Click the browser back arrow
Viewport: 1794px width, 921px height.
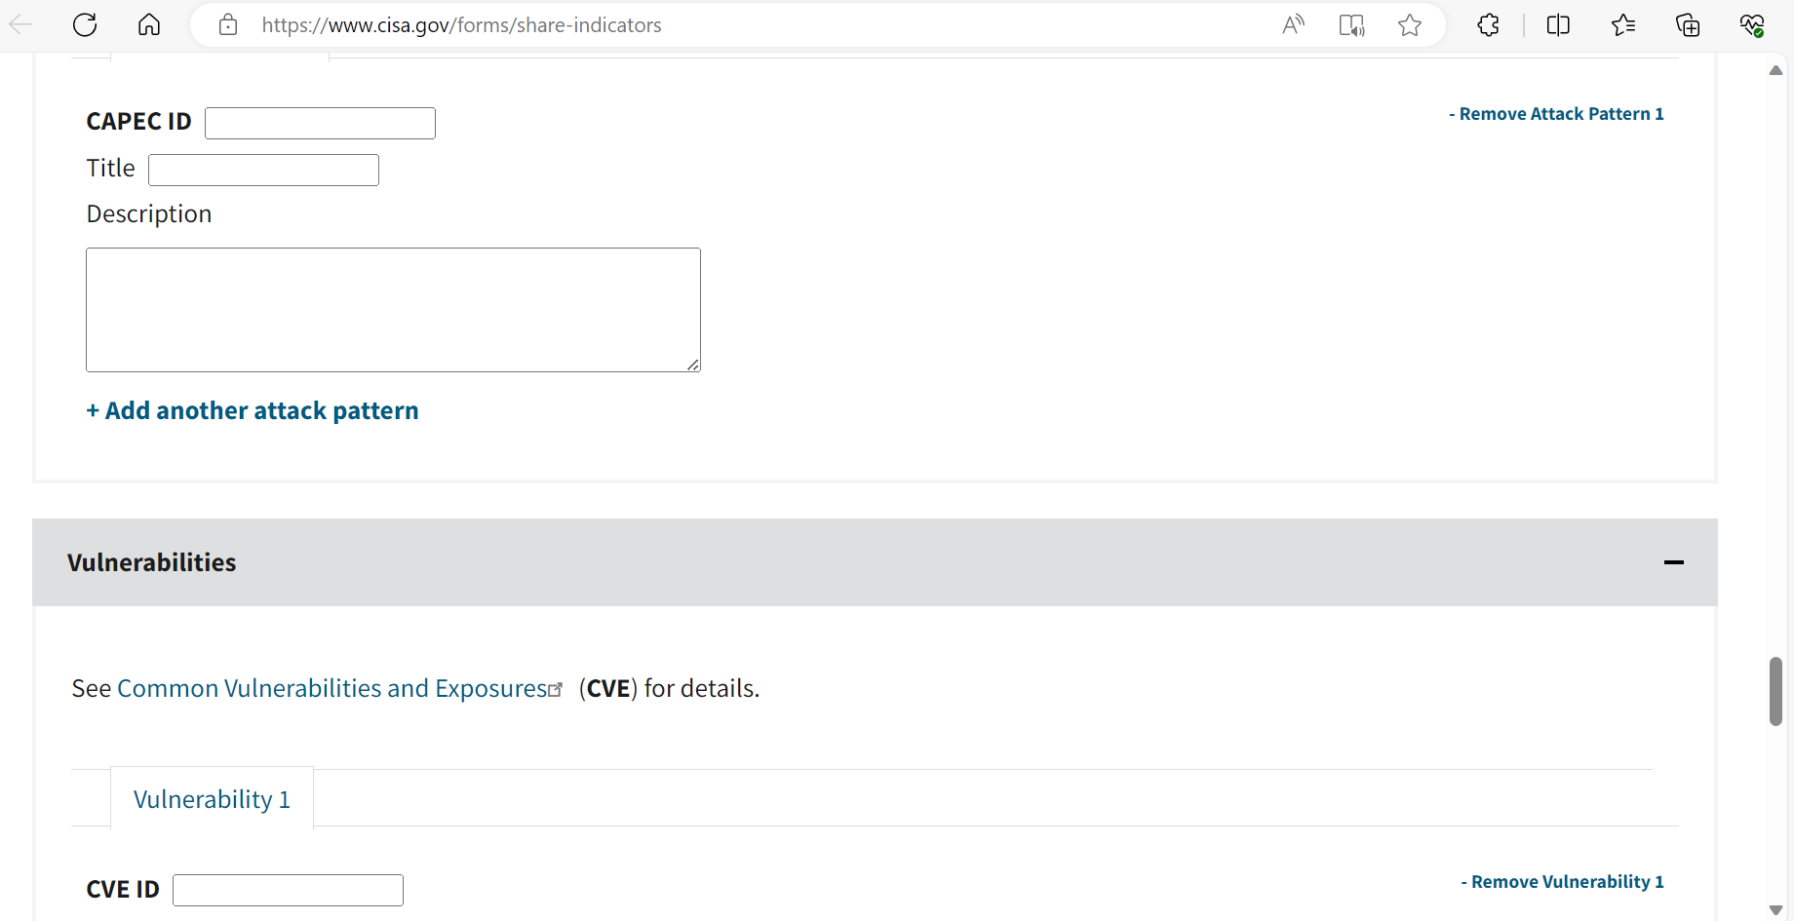(x=20, y=25)
